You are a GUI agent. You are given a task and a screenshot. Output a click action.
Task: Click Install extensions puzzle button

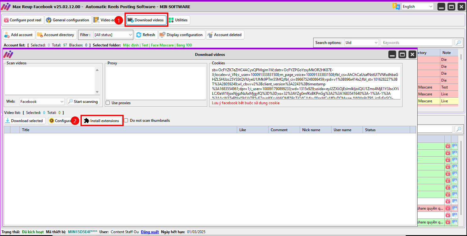102,121
